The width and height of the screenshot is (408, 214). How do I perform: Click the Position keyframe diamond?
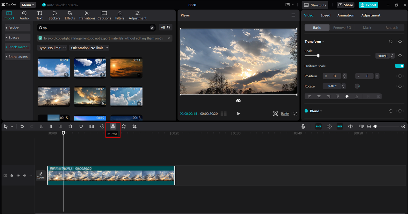(400, 76)
